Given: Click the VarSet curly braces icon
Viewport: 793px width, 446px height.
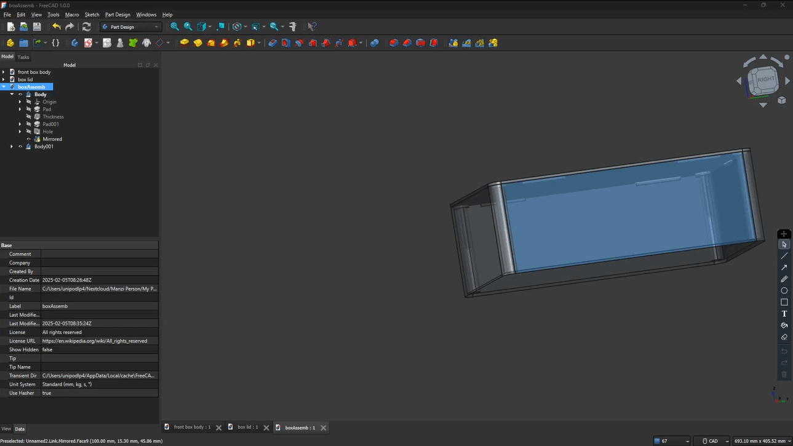Looking at the screenshot, I should pyautogui.click(x=55, y=43).
